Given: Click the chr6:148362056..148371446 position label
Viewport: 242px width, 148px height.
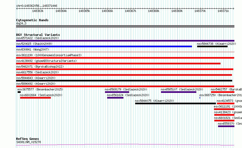Looking at the screenshot, I should coord(37,6).
